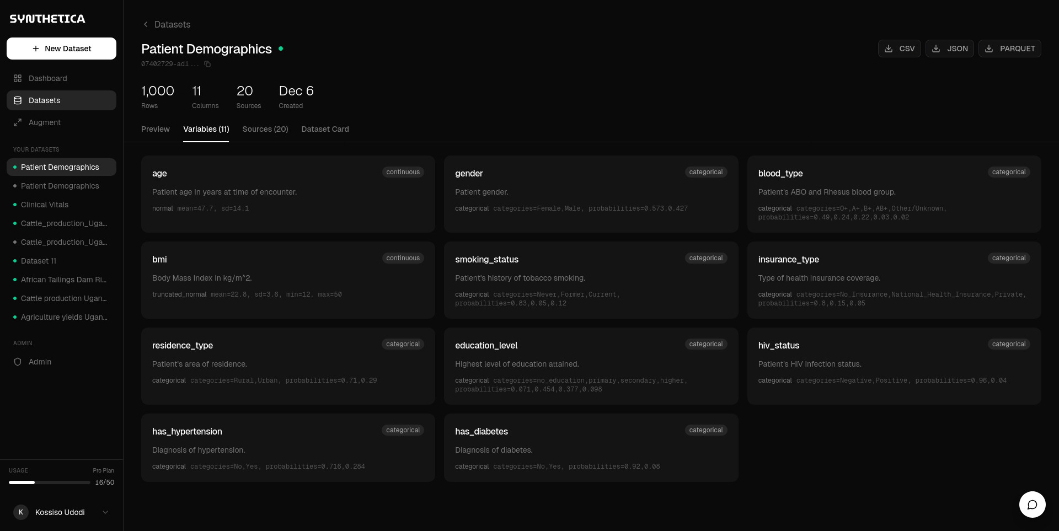This screenshot has width=1059, height=531.
Task: Click the dataset ID 07402729-ad1
Action: 170,64
